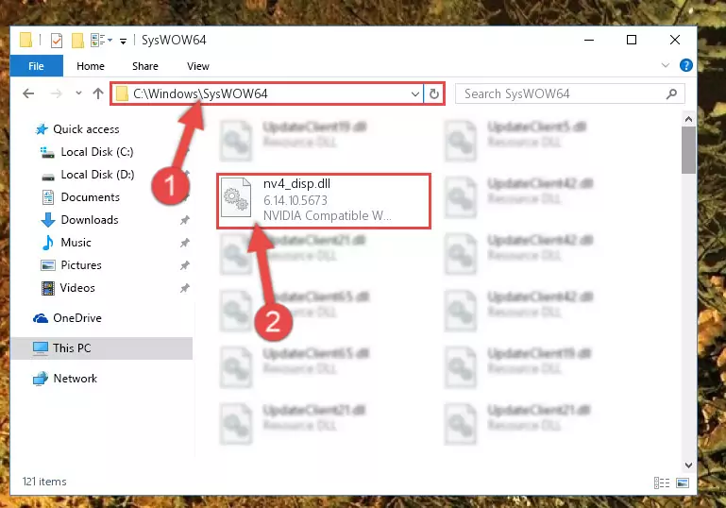Click the OneDrive cloud icon
Image resolution: width=726 pixels, height=508 pixels.
pyautogui.click(x=41, y=318)
